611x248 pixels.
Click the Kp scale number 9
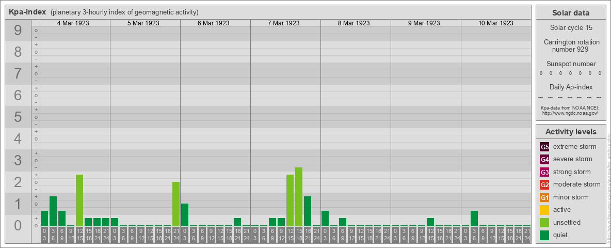pos(18,30)
